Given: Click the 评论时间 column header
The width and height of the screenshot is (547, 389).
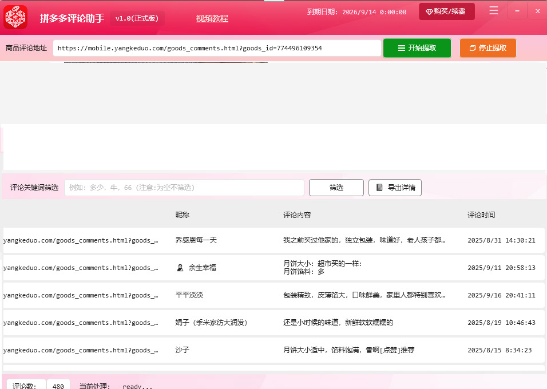Looking at the screenshot, I should [x=481, y=215].
